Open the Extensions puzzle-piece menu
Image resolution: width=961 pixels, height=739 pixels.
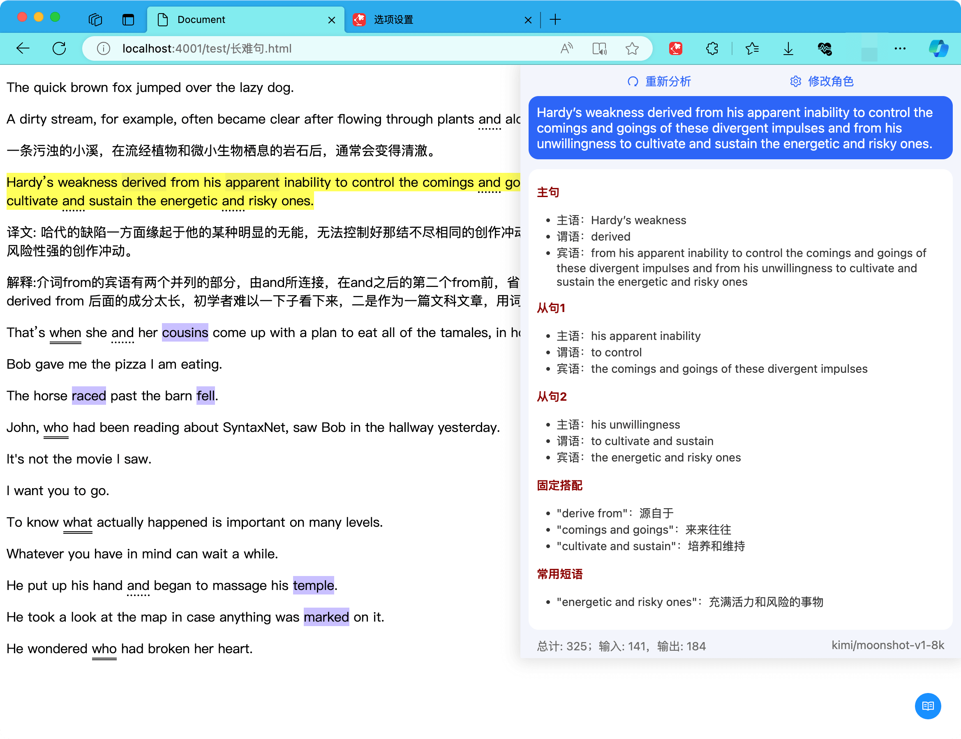[712, 48]
